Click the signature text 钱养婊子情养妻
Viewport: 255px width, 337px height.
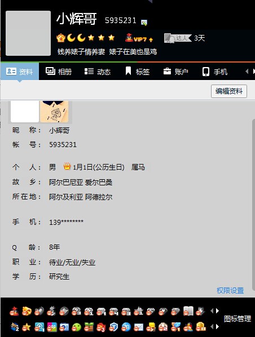(81, 52)
